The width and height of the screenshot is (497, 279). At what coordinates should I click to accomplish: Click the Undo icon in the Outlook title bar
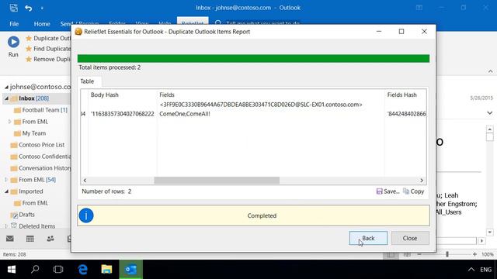click(29, 8)
